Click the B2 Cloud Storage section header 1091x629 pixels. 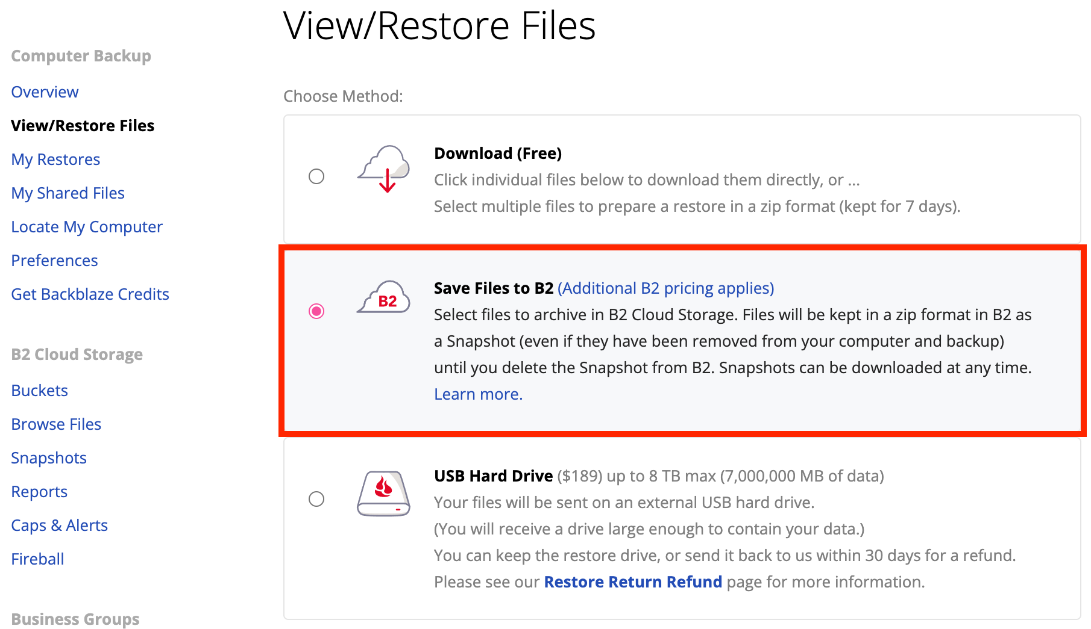[77, 355]
